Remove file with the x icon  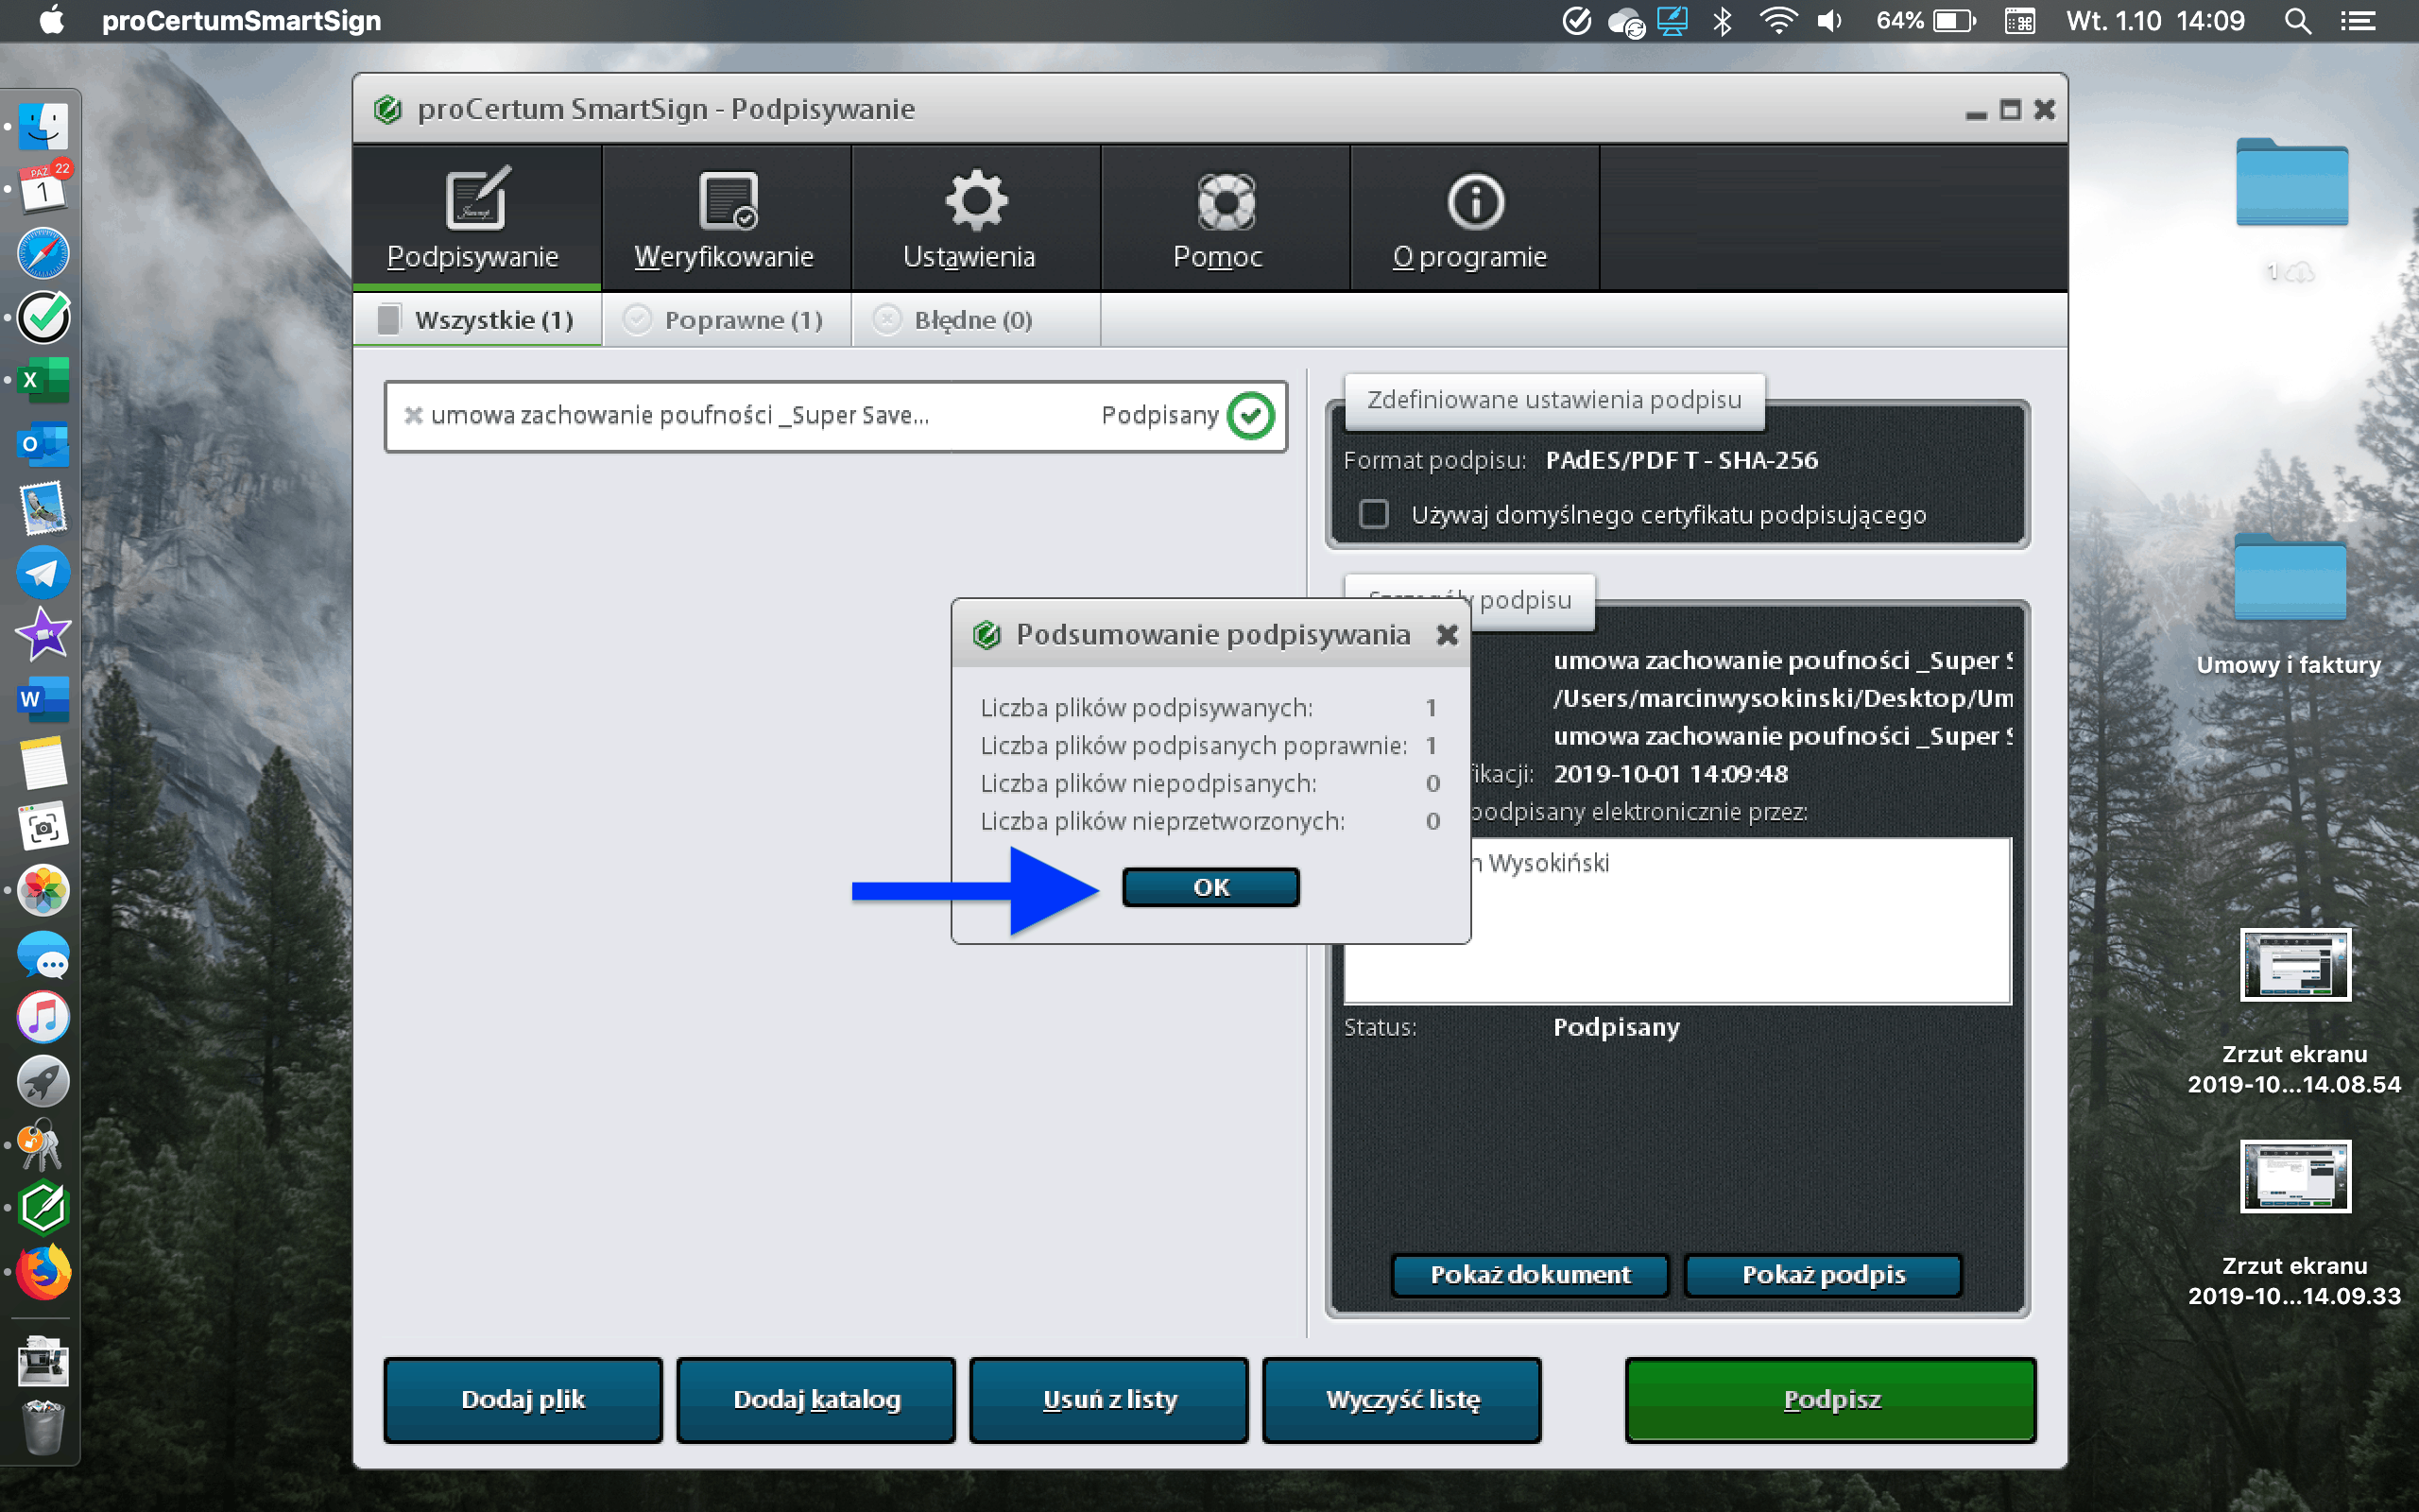[x=413, y=415]
